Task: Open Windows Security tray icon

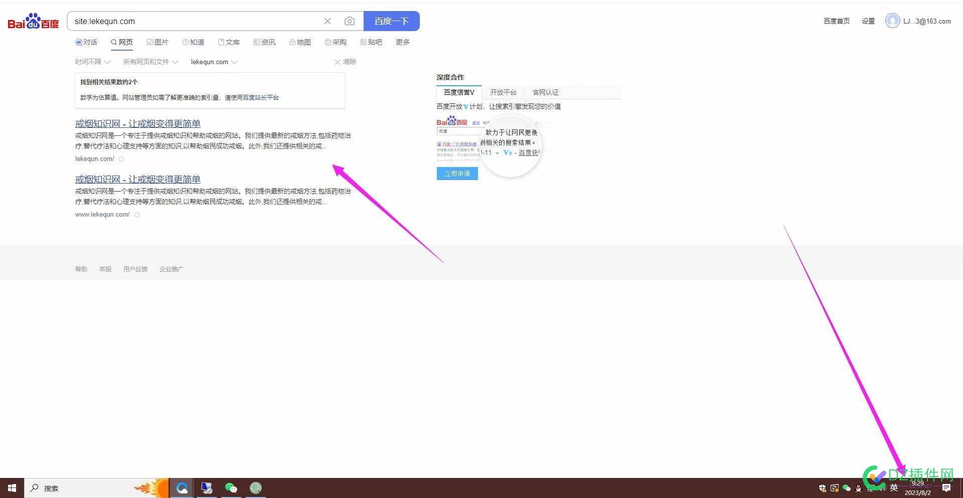Action: tap(823, 488)
